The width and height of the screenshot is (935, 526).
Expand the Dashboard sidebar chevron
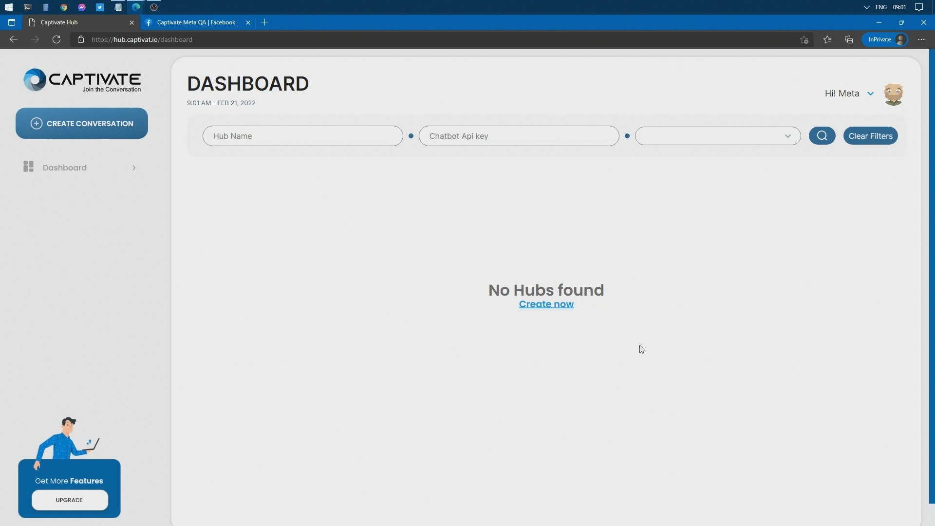tap(134, 168)
